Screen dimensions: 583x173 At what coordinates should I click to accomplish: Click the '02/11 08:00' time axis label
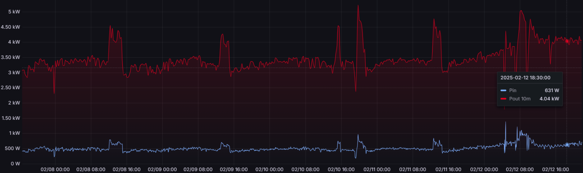412,169
